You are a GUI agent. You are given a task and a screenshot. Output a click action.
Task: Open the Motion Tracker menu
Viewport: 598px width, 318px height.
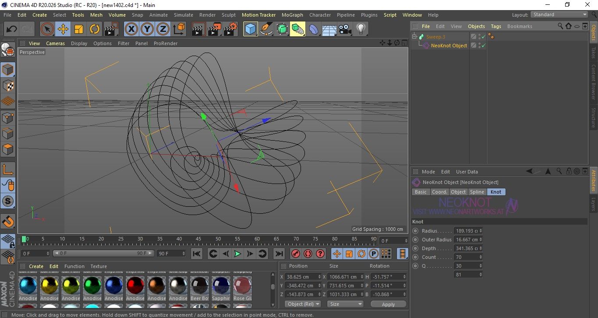point(258,15)
